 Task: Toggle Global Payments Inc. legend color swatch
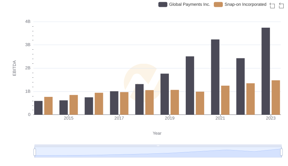point(163,4)
